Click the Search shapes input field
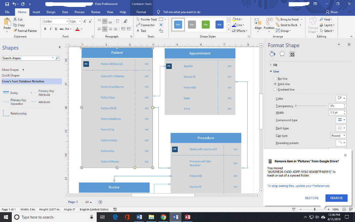 28,58
